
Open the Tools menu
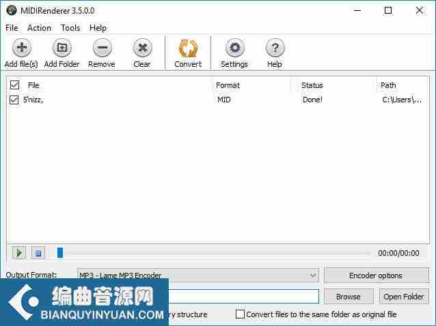pos(70,28)
